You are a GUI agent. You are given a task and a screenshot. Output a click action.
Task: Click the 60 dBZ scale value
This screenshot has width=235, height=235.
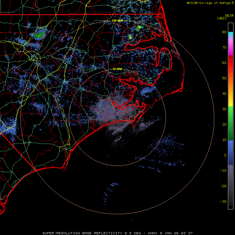pos(224,63)
